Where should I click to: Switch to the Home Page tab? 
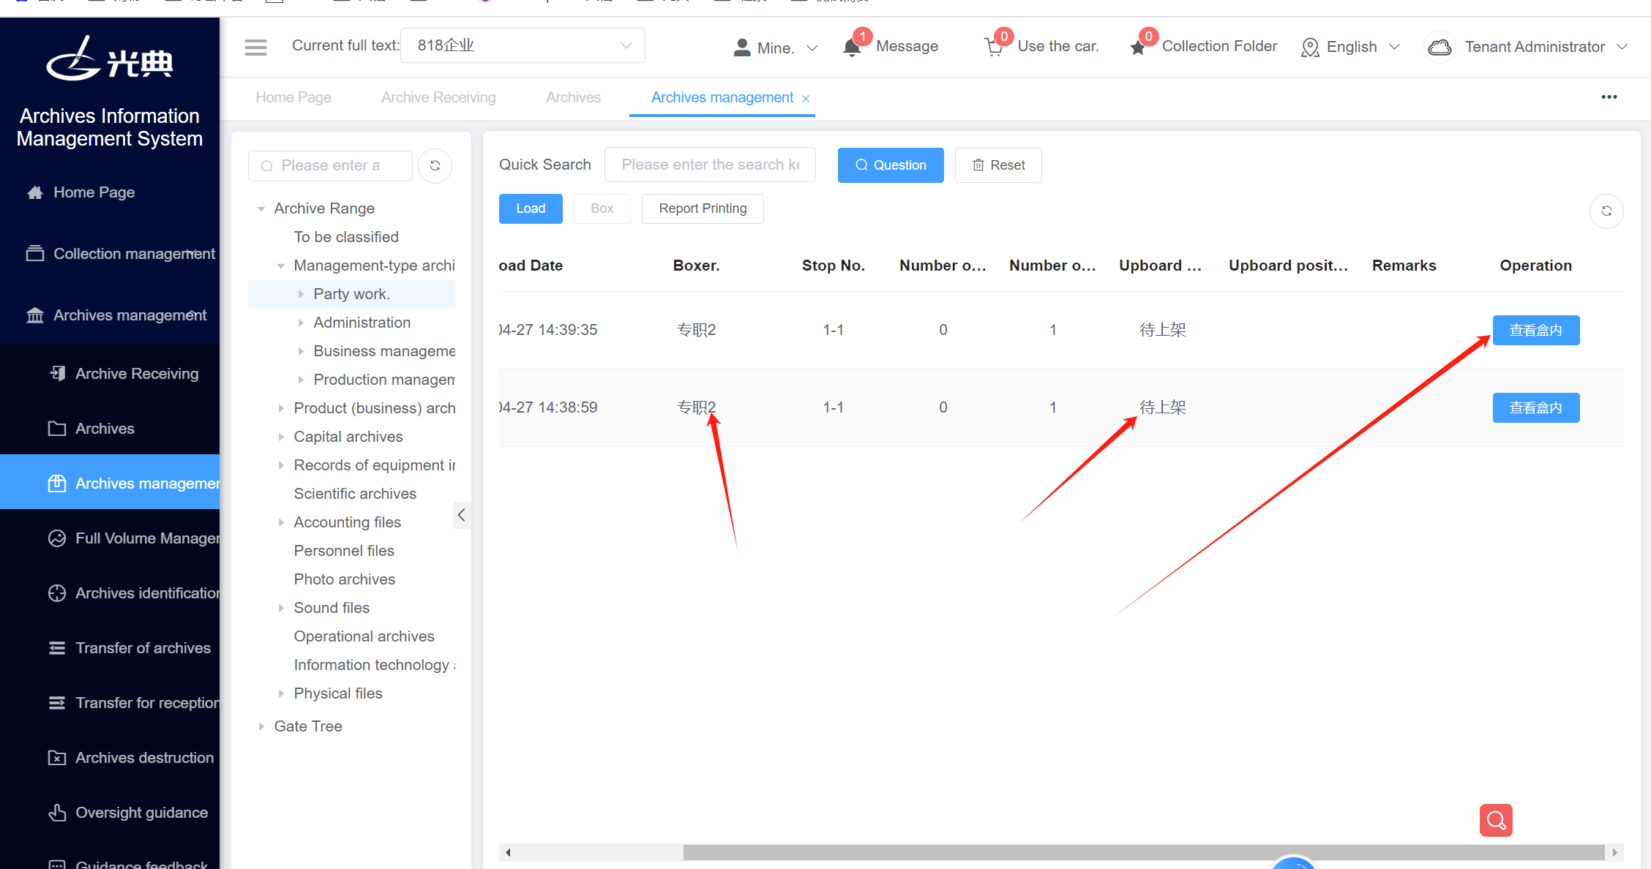coord(293,97)
